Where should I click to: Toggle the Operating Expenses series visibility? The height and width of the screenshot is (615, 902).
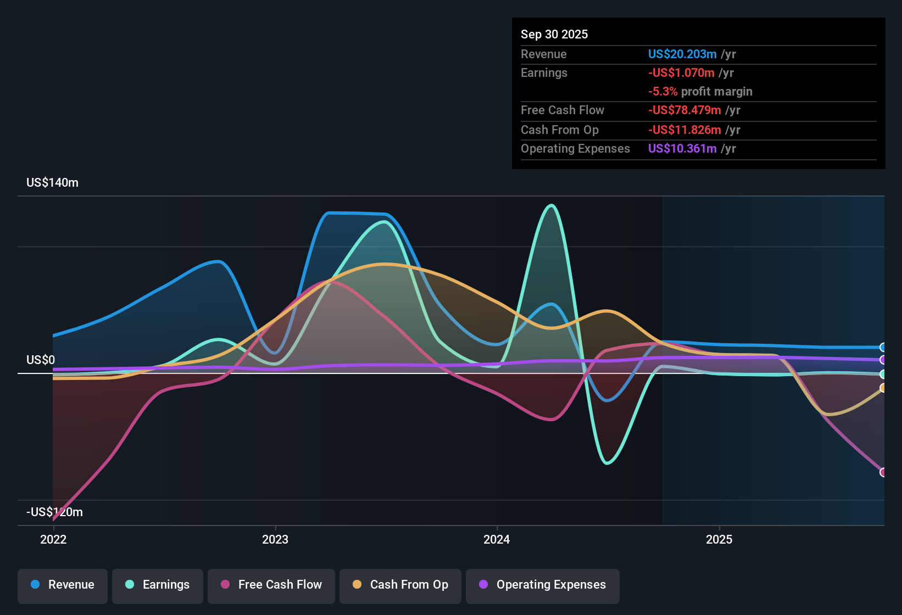tap(542, 585)
